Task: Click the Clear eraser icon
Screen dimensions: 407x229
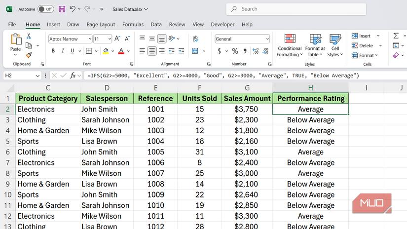Action: tap(396, 55)
